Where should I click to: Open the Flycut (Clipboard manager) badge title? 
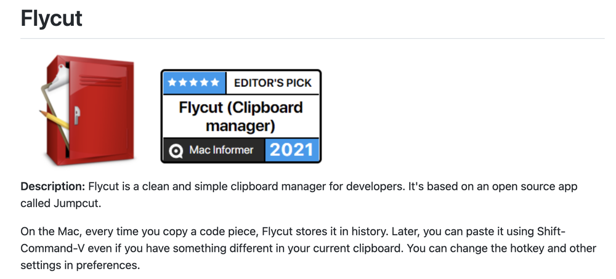pyautogui.click(x=241, y=116)
